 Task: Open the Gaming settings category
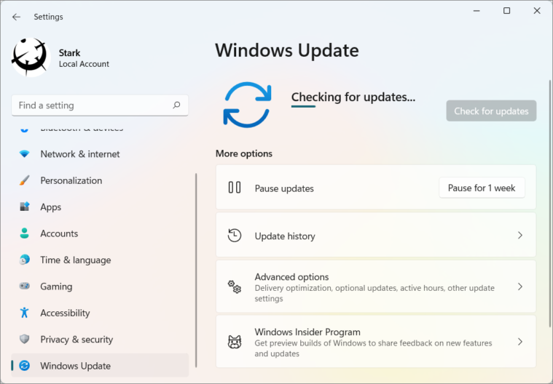tap(100, 286)
